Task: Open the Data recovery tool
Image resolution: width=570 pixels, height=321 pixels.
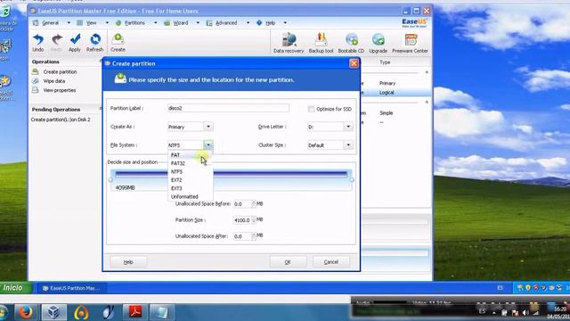Action: [289, 43]
